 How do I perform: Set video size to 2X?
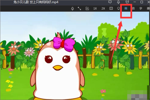coord(103,8)
